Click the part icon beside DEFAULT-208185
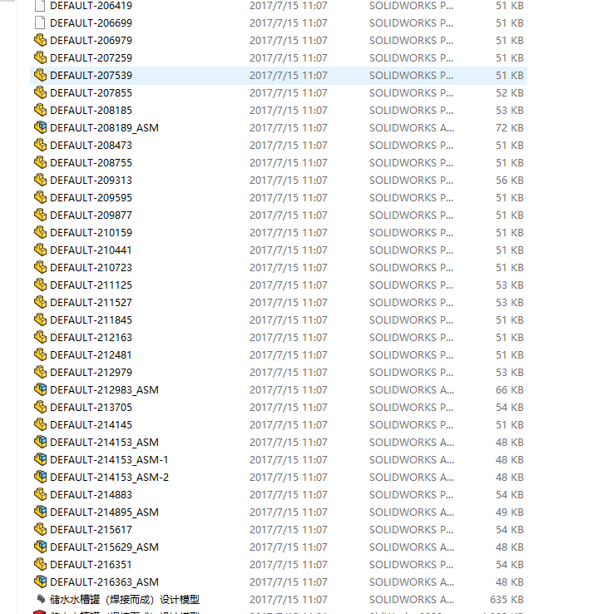 point(40,111)
